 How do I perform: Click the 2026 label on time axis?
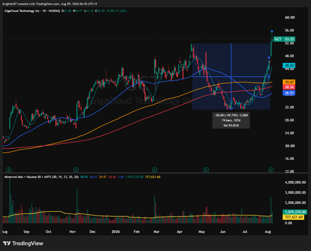[116, 232]
